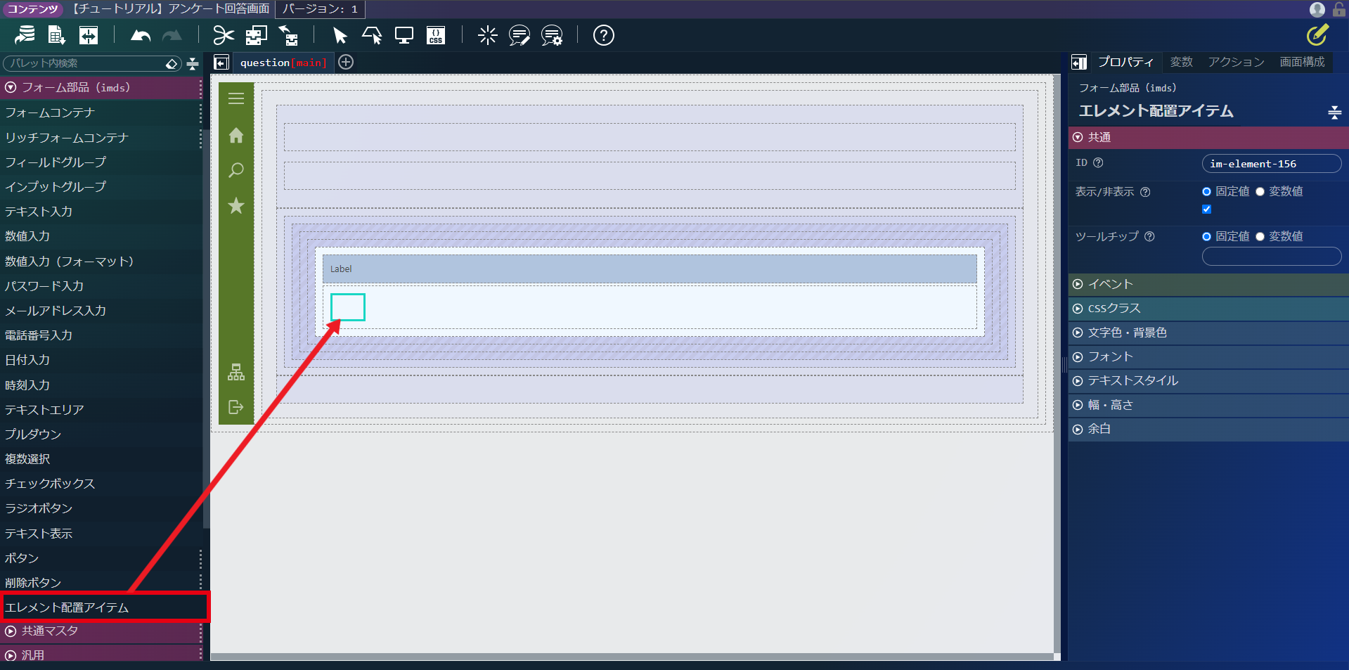Click the yellow pencil edit icon

pos(1317,34)
